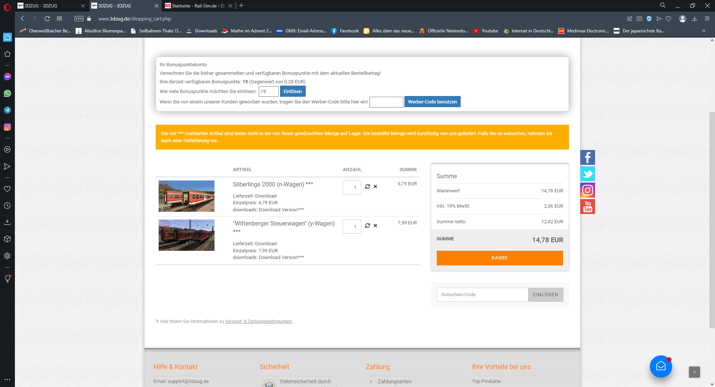Open the sidebar heart Pinboards icon

7,189
